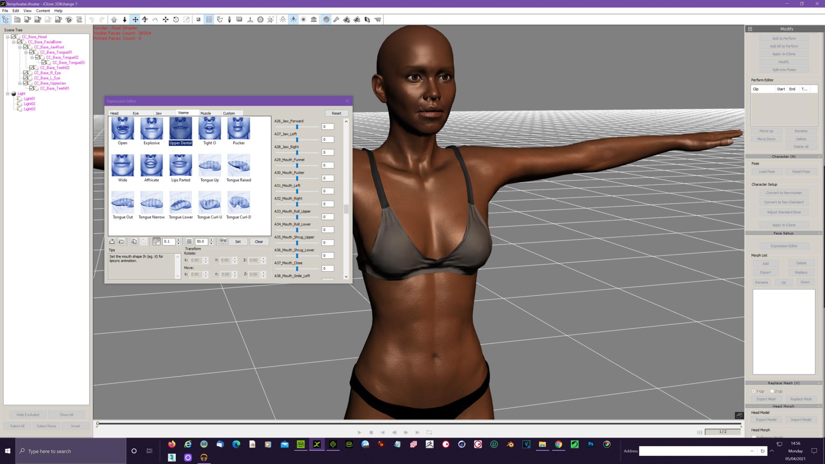Toggle the bone edit icon in Expression Editor

(x=156, y=241)
